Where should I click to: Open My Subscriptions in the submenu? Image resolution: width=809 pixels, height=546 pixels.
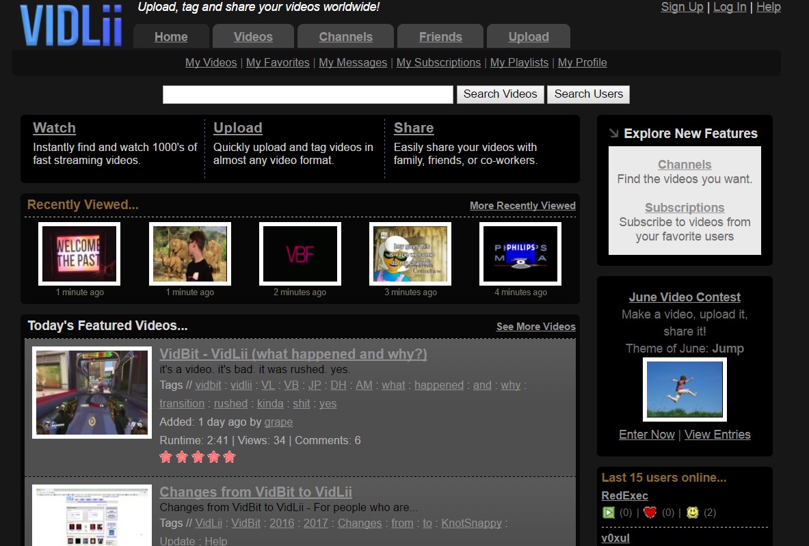[438, 62]
